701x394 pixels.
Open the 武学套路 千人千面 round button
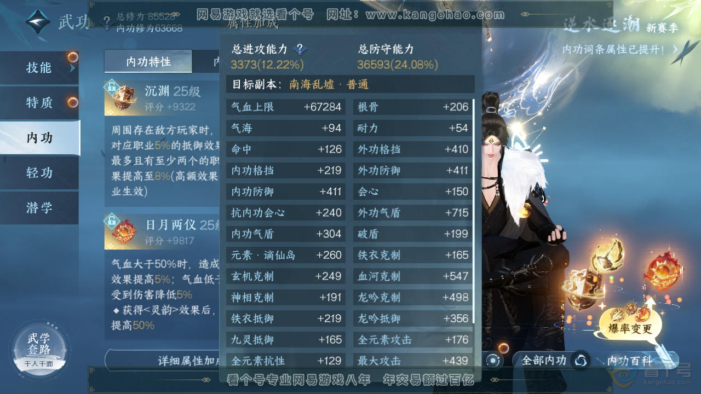point(39,349)
